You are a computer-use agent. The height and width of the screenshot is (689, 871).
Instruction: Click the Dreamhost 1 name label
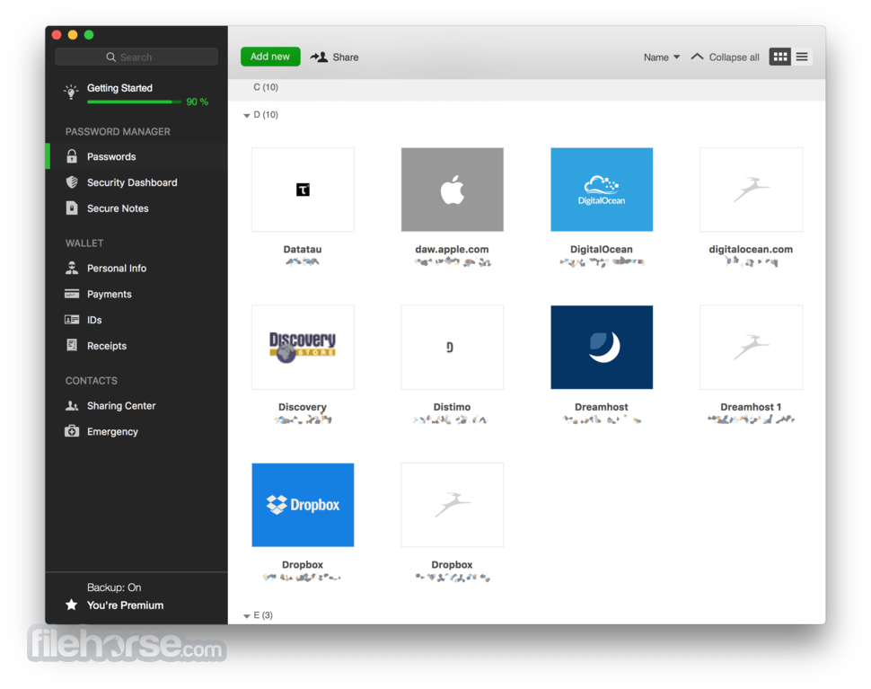751,407
